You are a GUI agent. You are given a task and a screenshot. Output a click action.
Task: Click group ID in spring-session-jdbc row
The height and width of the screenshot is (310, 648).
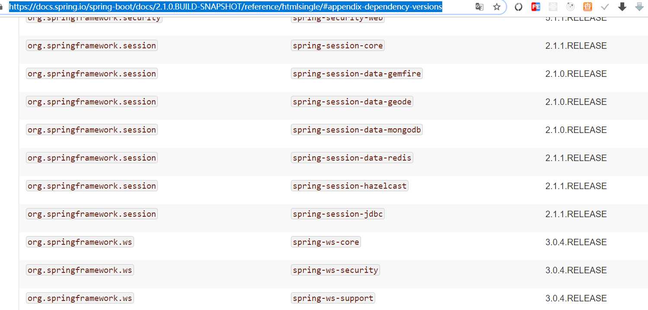tap(92, 214)
